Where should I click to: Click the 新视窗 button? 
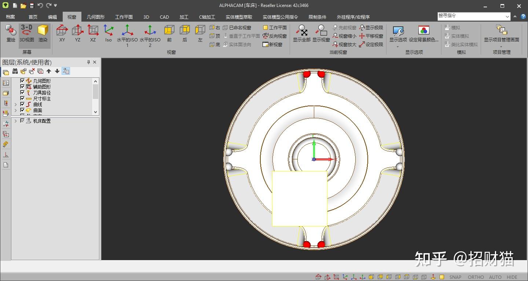272,44
